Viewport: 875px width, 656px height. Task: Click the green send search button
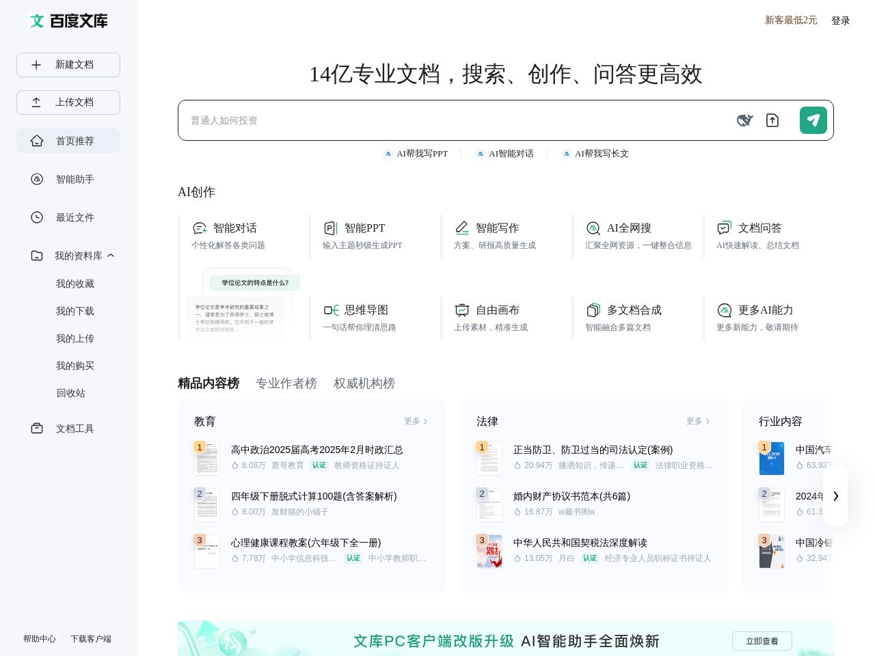813,120
